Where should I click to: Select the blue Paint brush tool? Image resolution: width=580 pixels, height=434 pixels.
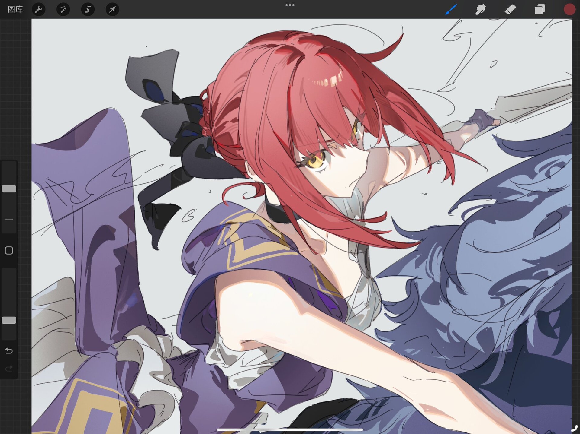pyautogui.click(x=451, y=9)
